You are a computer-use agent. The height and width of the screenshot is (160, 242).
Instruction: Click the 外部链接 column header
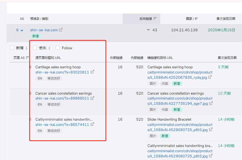click(x=116, y=58)
